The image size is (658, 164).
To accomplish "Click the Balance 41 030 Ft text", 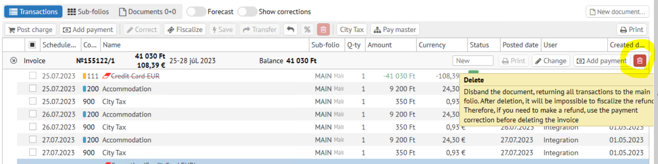I will pos(288,61).
